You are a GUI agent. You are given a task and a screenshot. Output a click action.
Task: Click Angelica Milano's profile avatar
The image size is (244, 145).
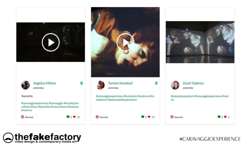(26, 85)
